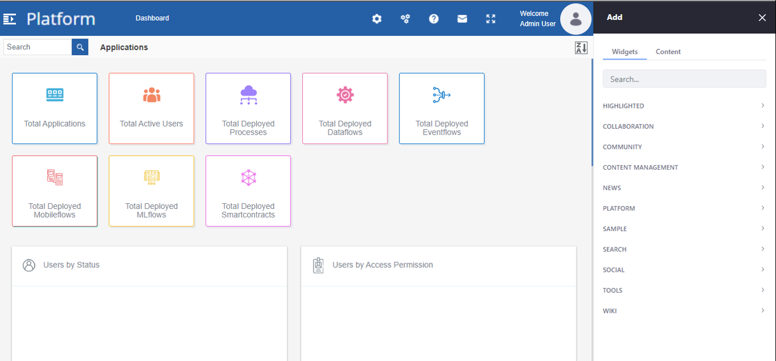Click the Total Active Users label
Viewport: 776px width, 361px height.
pos(152,124)
